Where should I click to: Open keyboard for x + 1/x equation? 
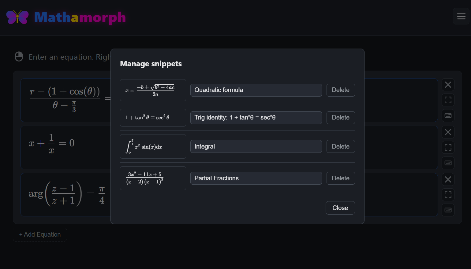pos(448,163)
